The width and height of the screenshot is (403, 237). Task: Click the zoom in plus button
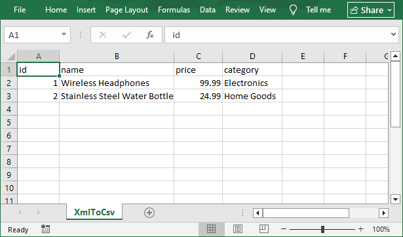(x=361, y=229)
